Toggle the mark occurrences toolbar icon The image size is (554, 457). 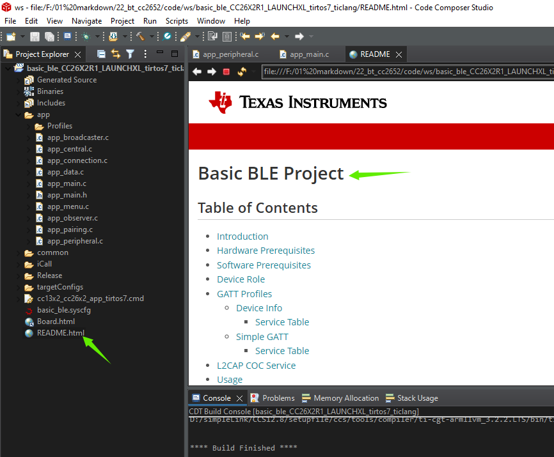212,36
